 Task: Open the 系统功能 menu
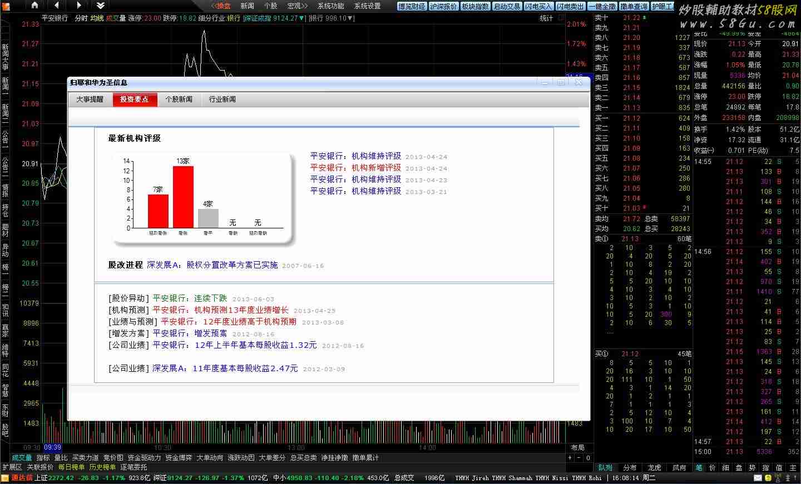coord(330,6)
